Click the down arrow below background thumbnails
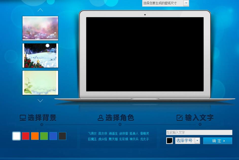This screenshot has height=160, width=239. click(x=40, y=101)
